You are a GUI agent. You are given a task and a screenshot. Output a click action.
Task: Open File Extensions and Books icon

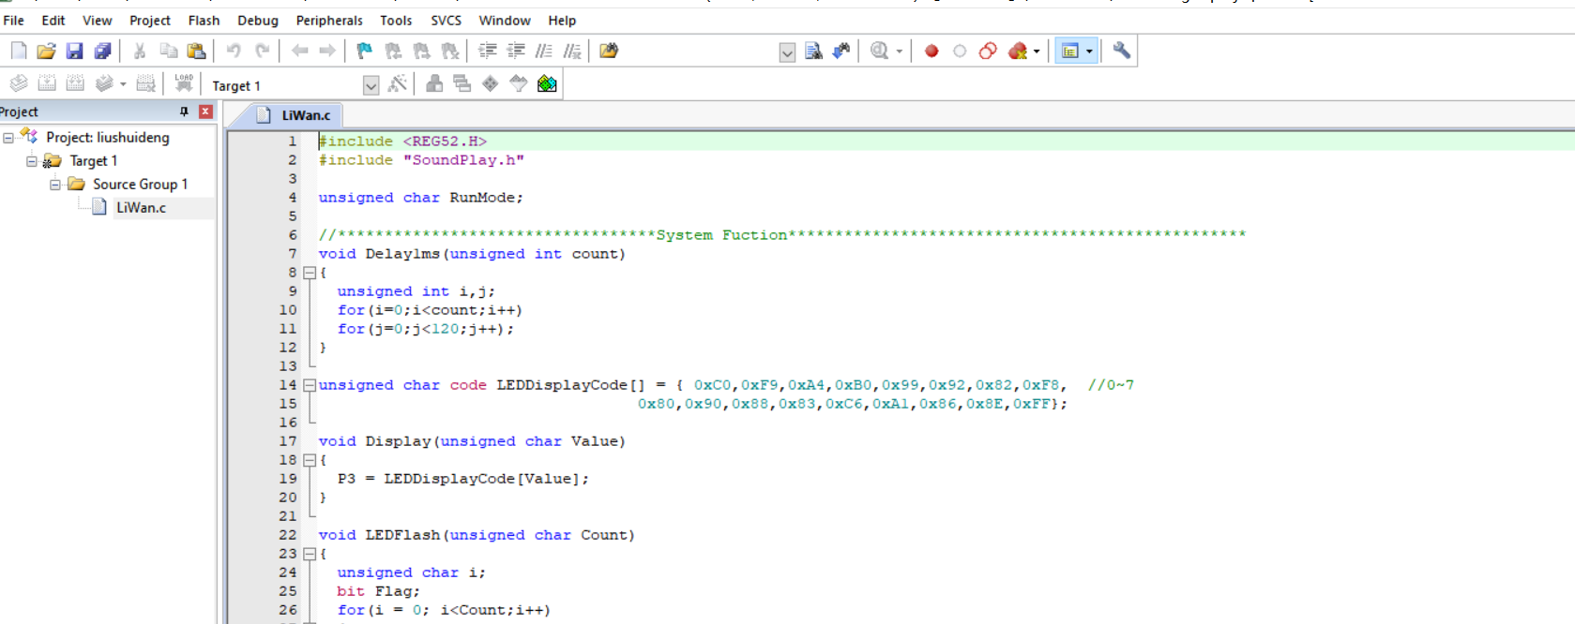(434, 83)
